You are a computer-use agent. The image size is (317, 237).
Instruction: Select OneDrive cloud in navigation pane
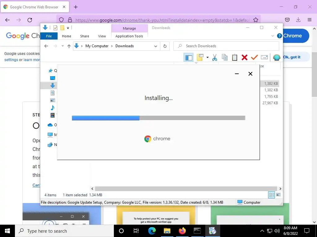pos(50,125)
